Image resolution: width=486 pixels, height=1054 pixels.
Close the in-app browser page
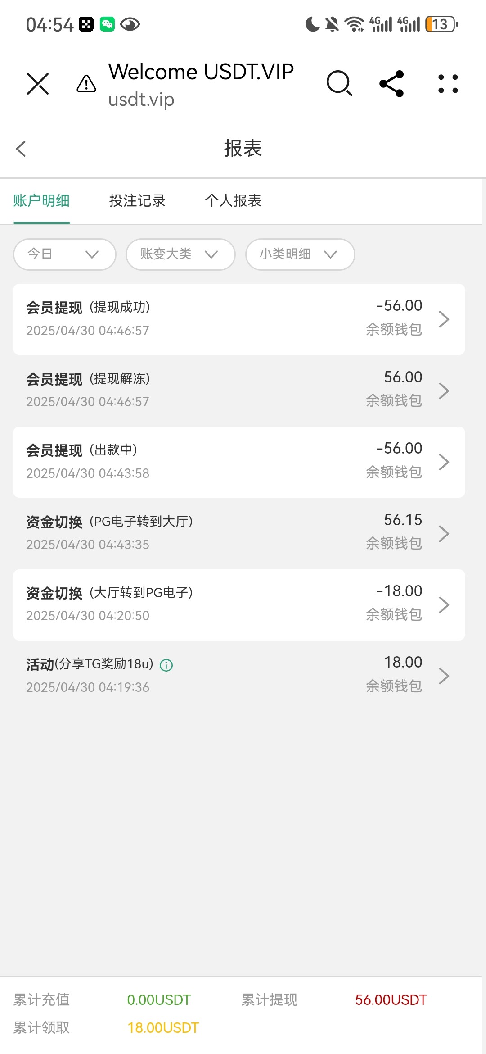[x=38, y=84]
